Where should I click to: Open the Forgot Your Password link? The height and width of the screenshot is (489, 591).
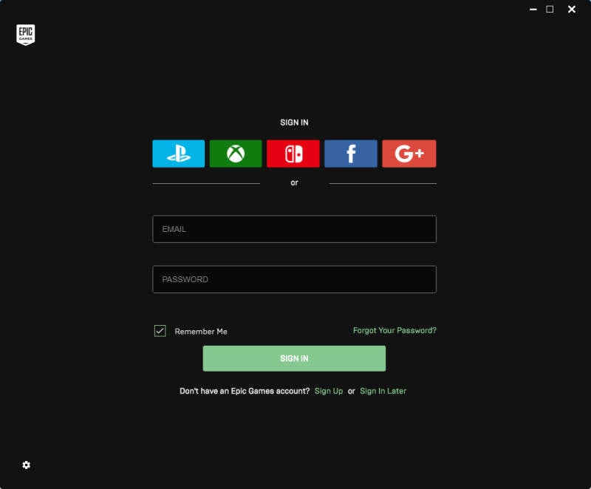(394, 330)
